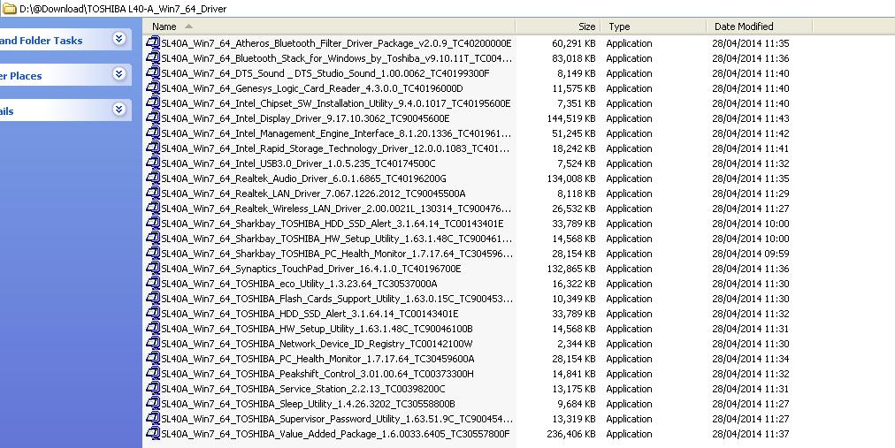The image size is (895, 448).
Task: Click the TOSHIBA Flash Cards Support Utility icon
Action: (x=153, y=298)
